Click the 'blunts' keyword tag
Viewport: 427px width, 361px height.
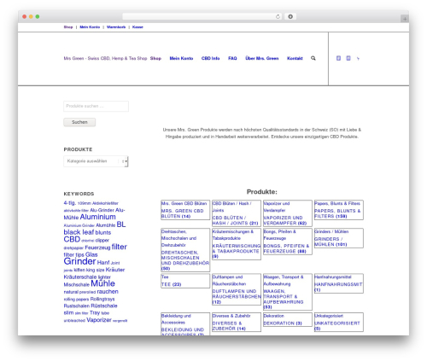(103, 232)
